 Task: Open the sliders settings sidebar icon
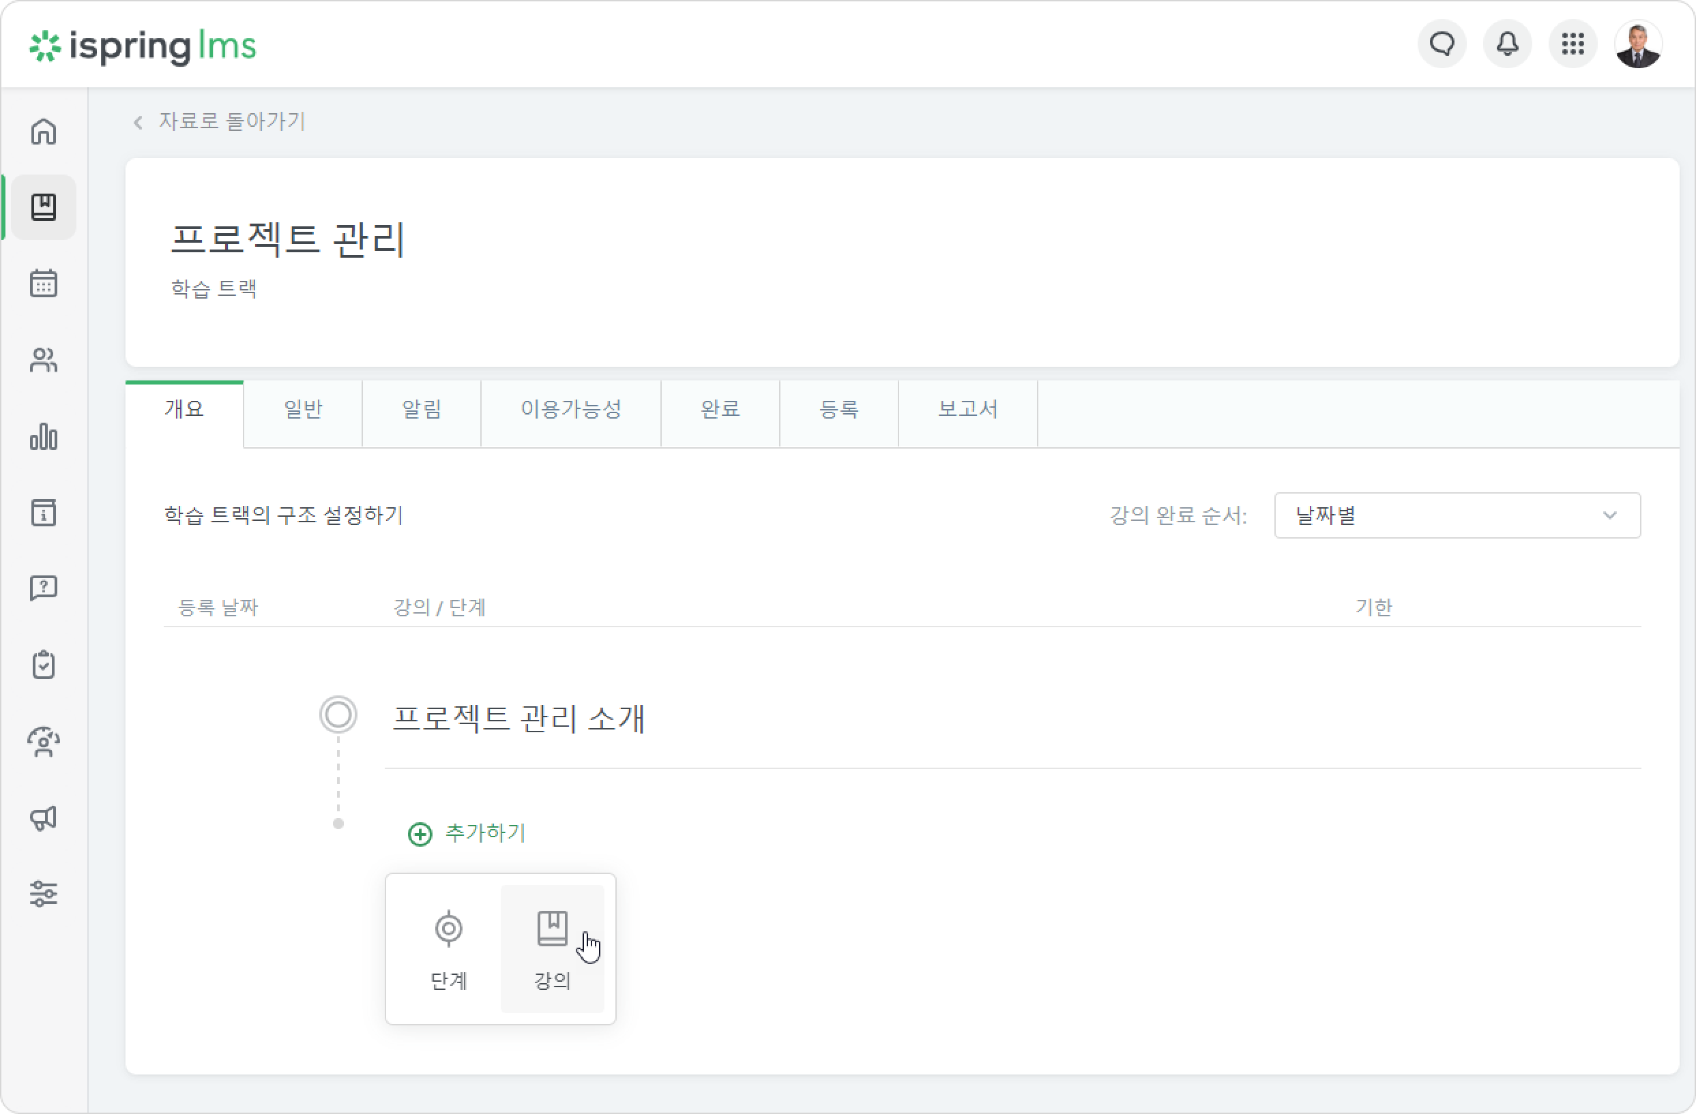44,894
